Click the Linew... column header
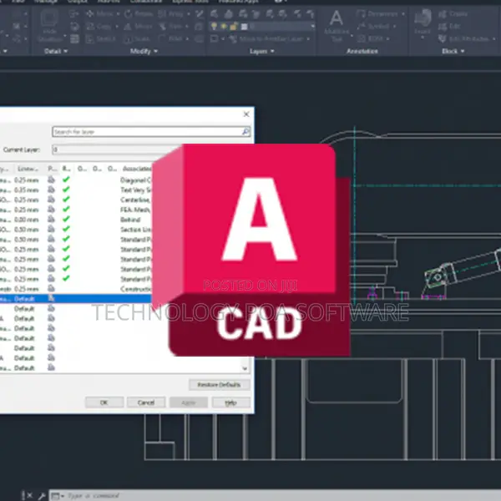 coord(28,169)
